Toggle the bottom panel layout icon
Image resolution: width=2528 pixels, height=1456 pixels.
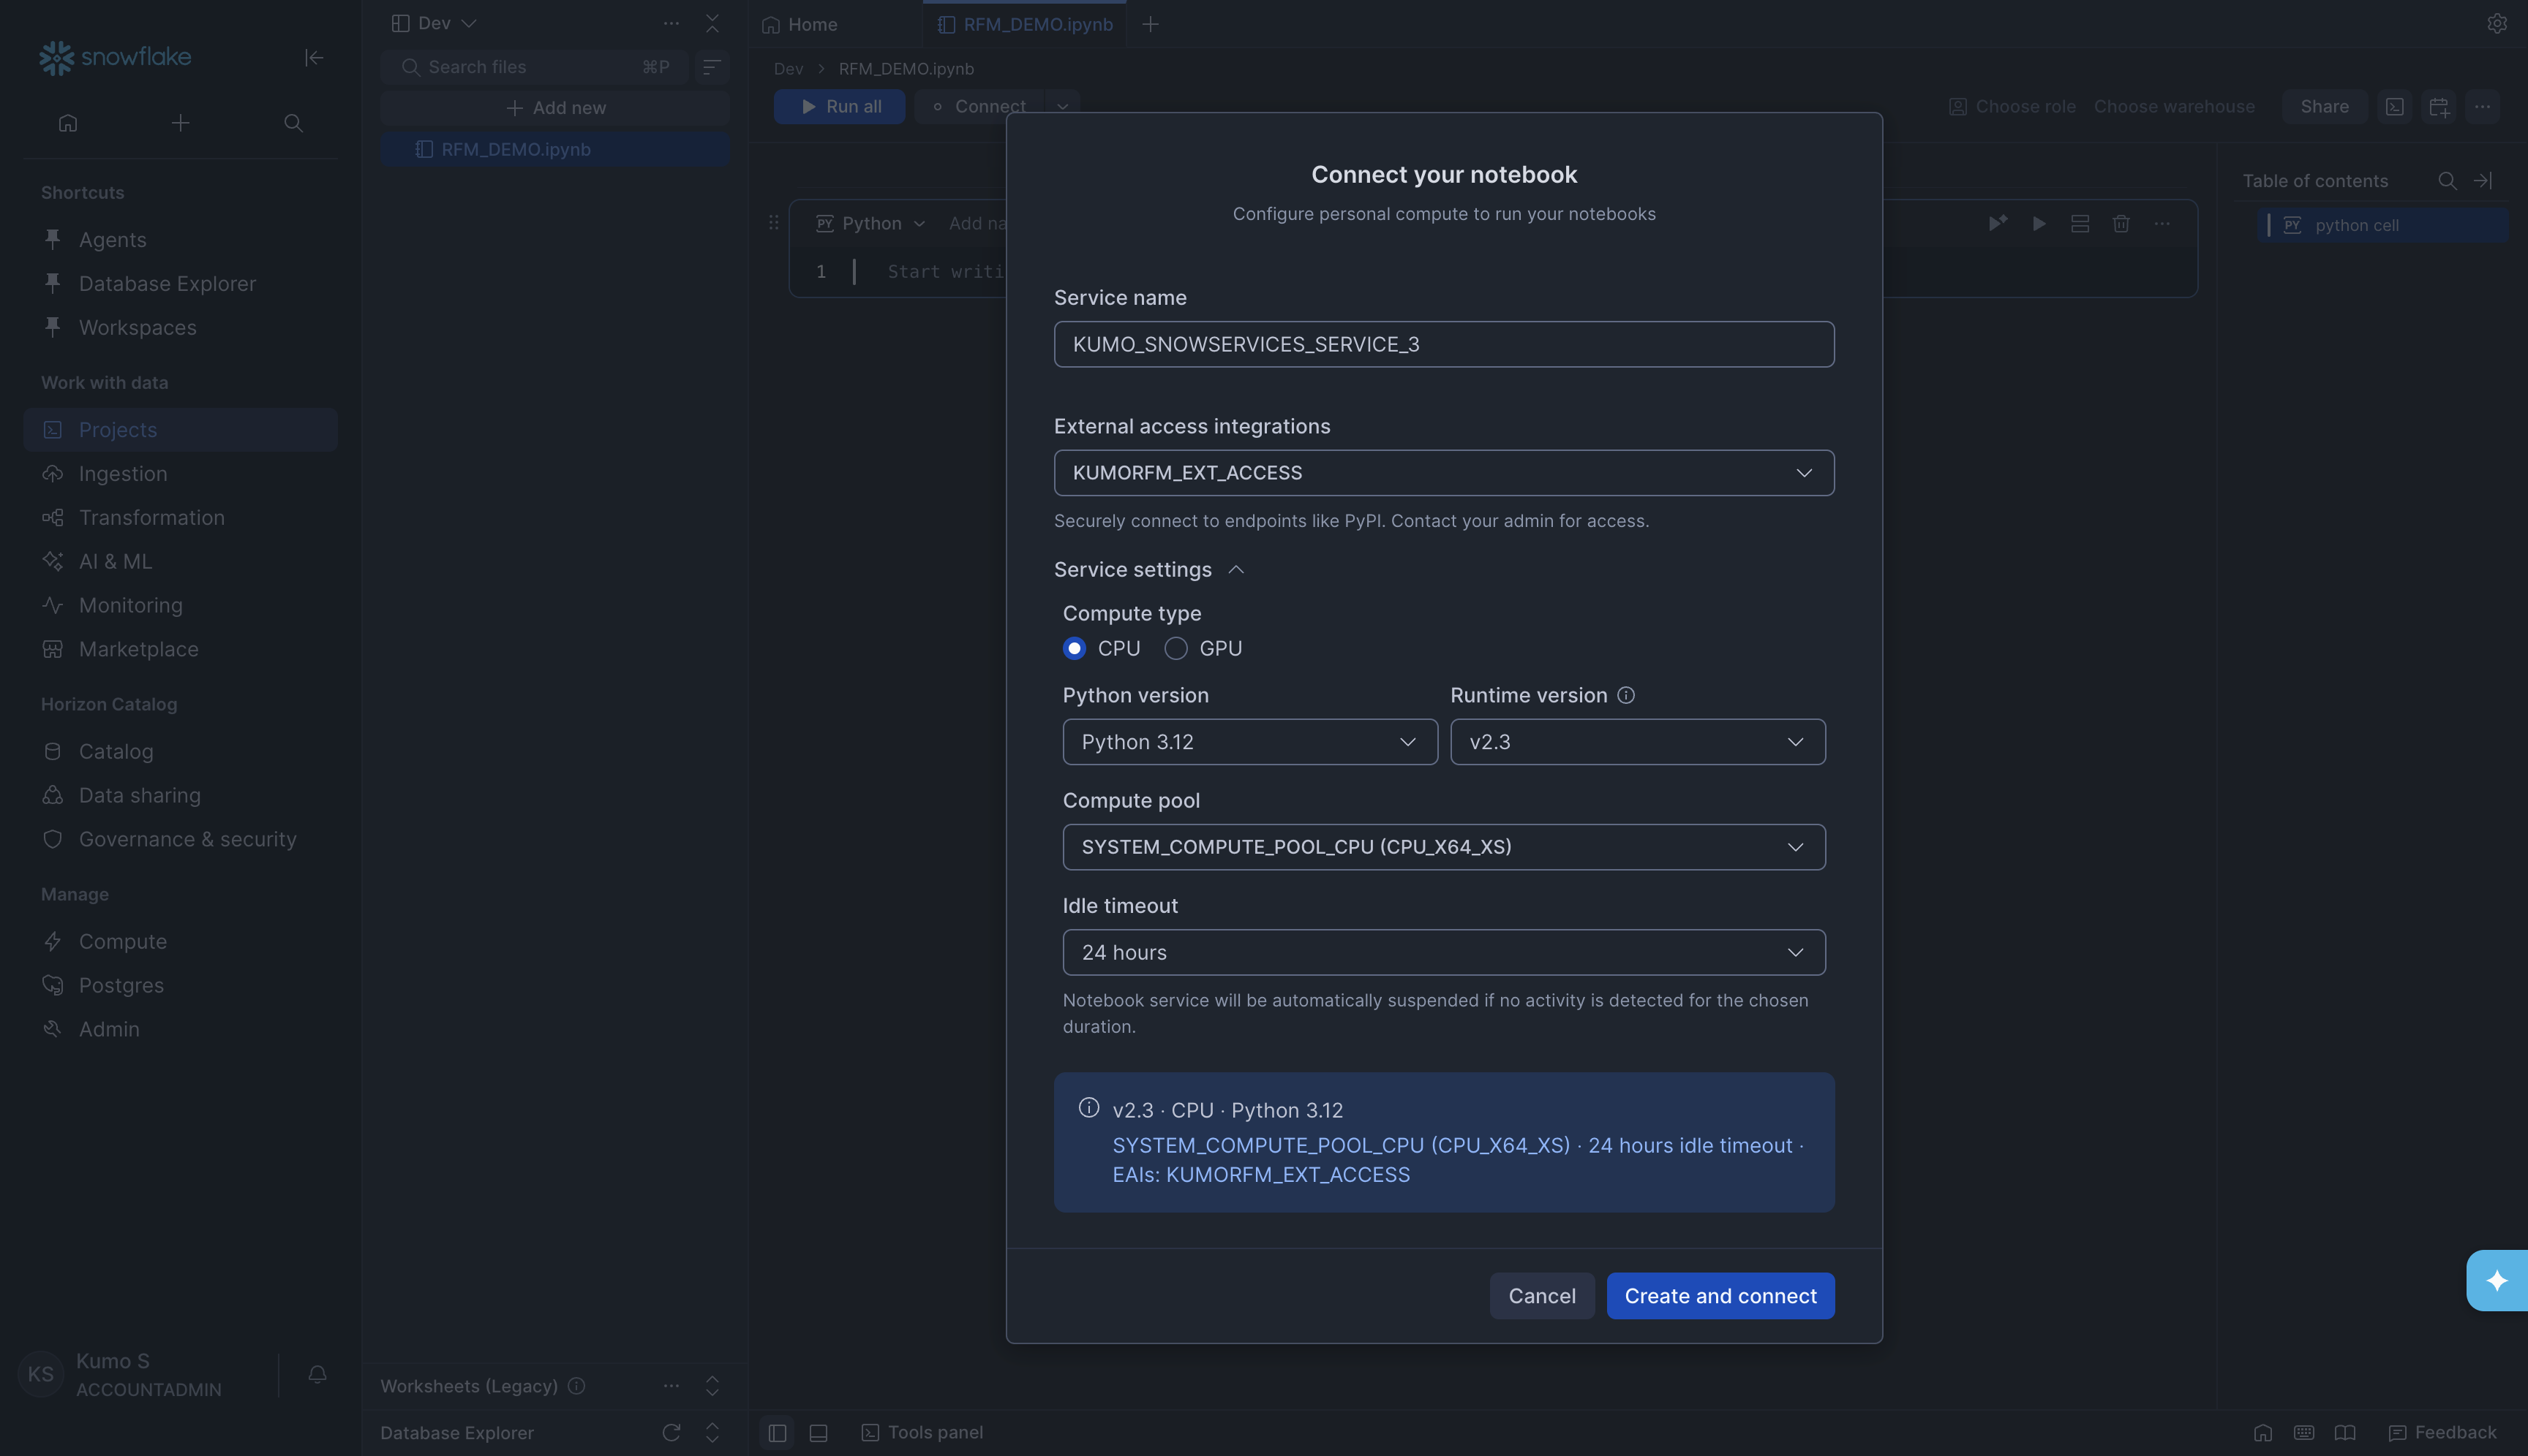(x=818, y=1432)
